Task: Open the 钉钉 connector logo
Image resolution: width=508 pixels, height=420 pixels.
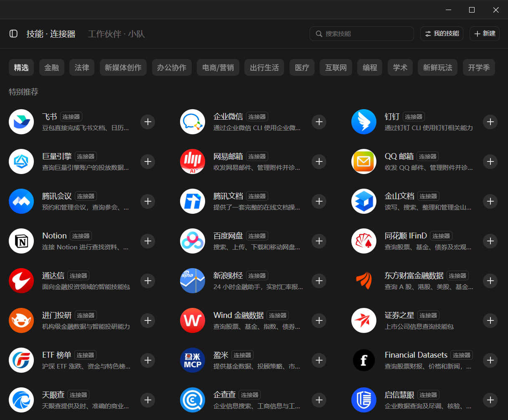Action: [364, 122]
